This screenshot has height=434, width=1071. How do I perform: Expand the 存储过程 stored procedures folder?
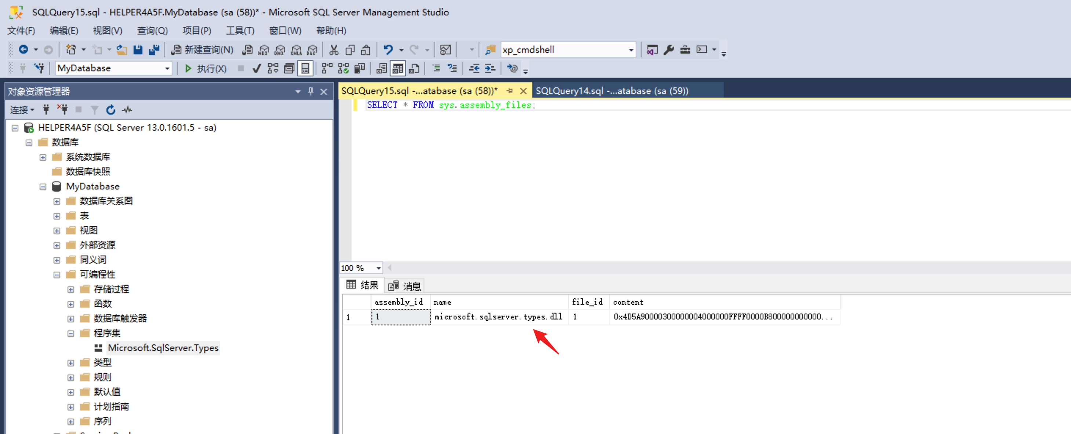click(71, 289)
